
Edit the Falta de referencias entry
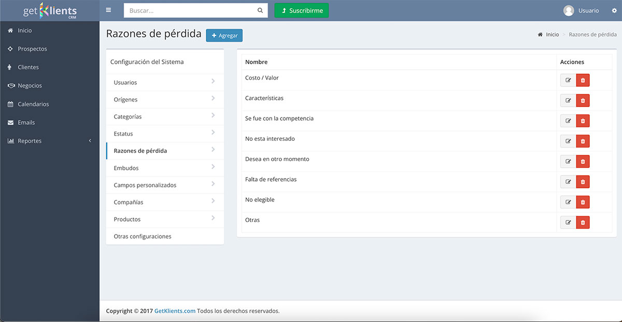[568, 182]
